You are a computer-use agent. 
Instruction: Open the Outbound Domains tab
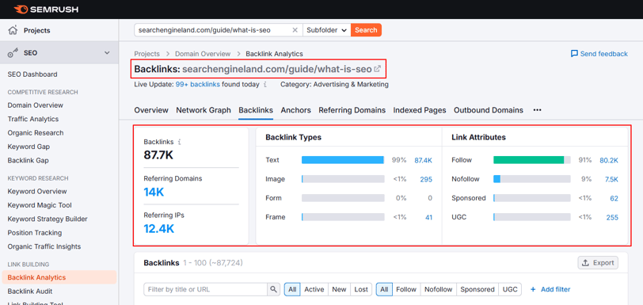pos(489,110)
